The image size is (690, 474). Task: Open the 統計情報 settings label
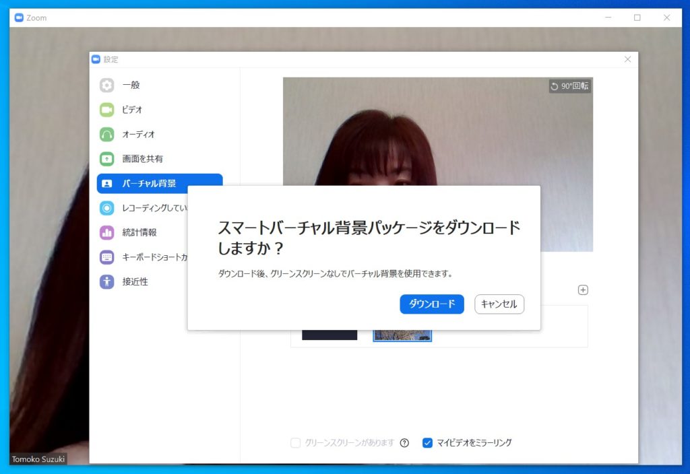coord(139,232)
